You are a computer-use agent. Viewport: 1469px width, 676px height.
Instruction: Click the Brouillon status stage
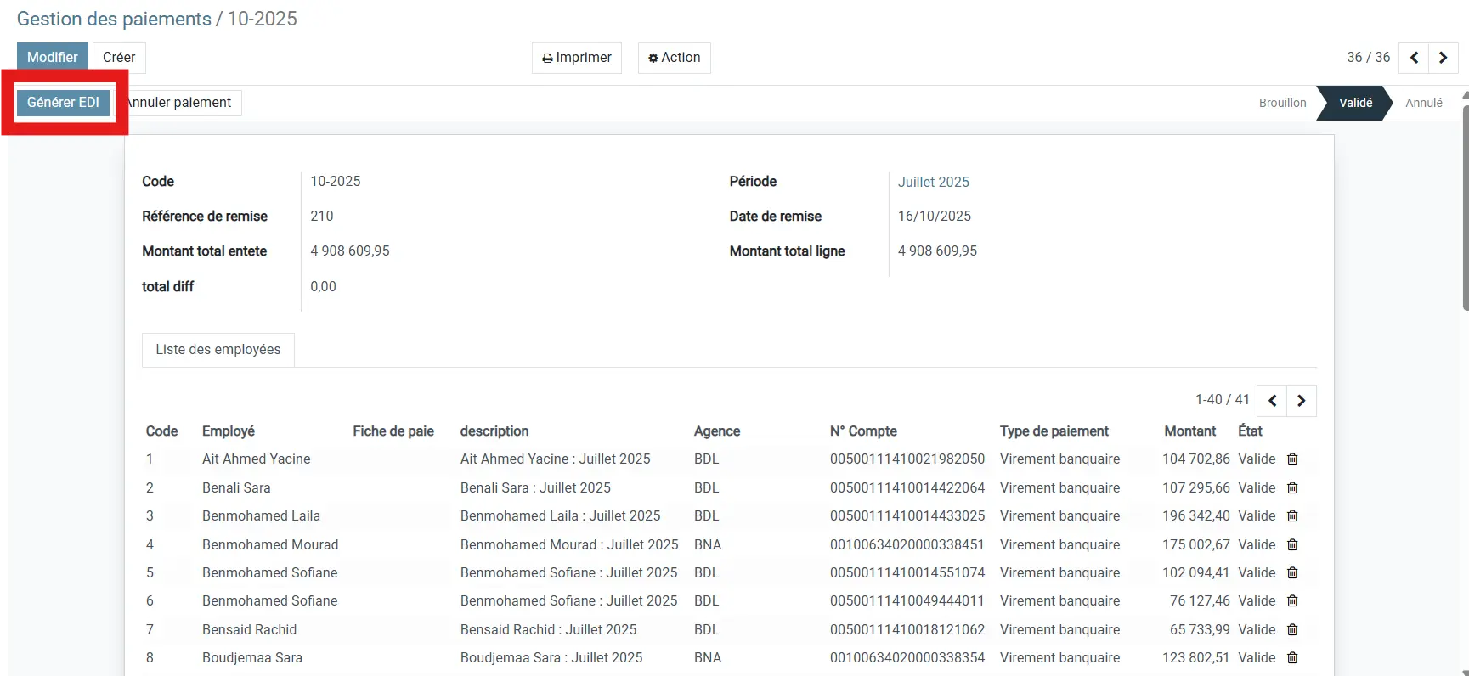[x=1282, y=103]
